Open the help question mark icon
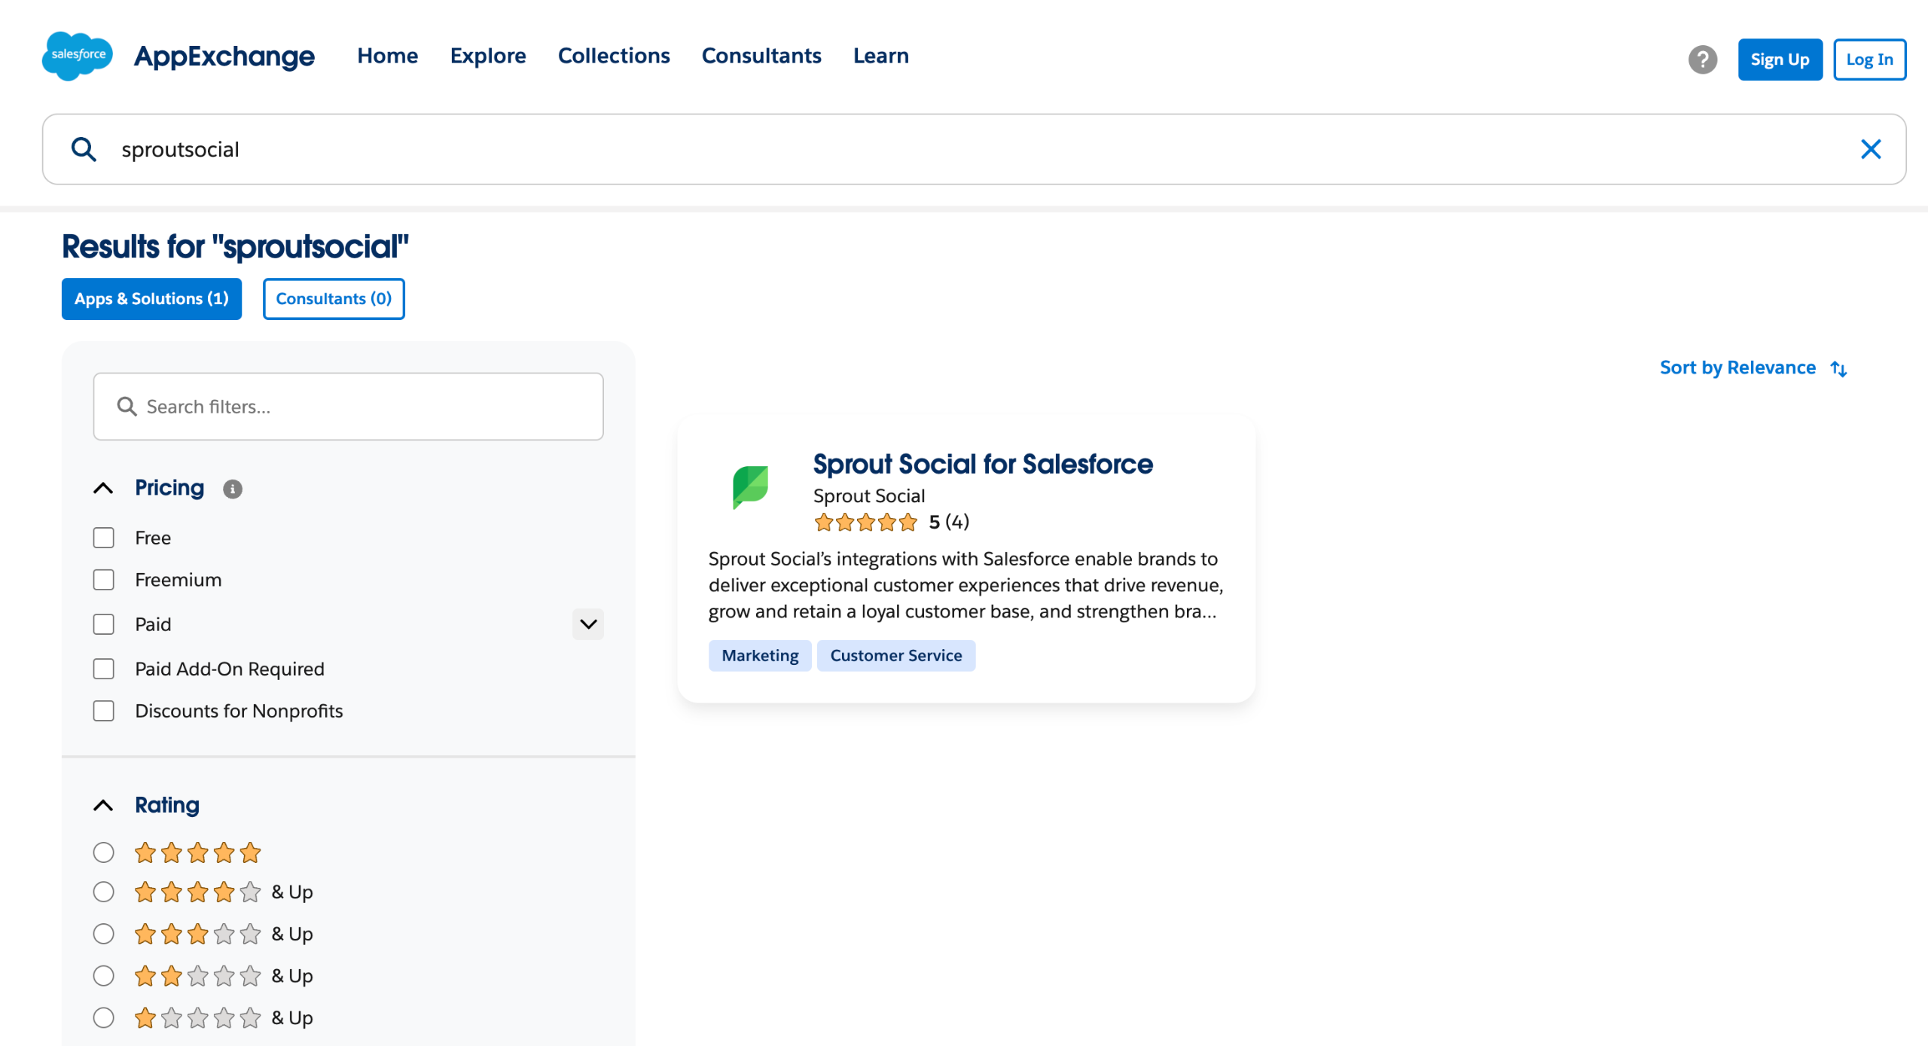The image size is (1928, 1046). click(1702, 59)
